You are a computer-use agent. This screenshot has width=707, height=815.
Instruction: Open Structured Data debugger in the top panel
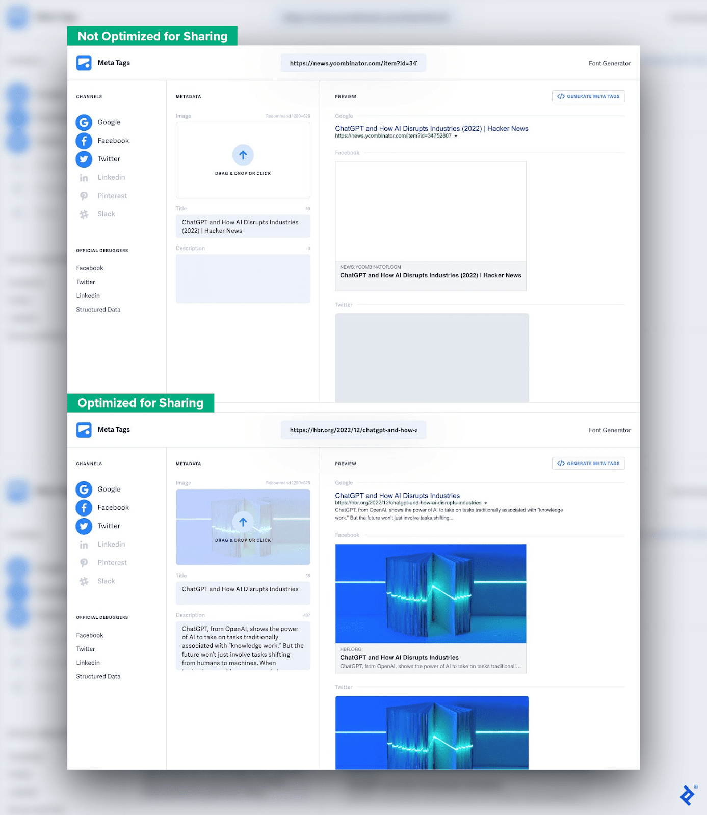coord(98,310)
